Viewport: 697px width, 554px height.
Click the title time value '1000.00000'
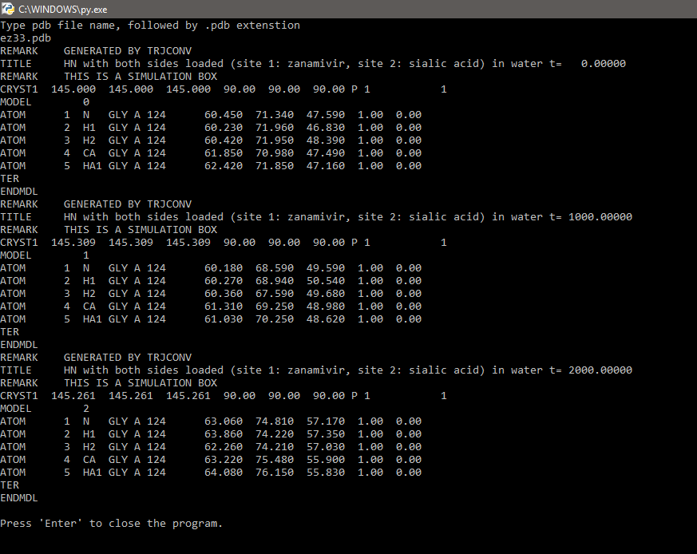click(x=600, y=217)
